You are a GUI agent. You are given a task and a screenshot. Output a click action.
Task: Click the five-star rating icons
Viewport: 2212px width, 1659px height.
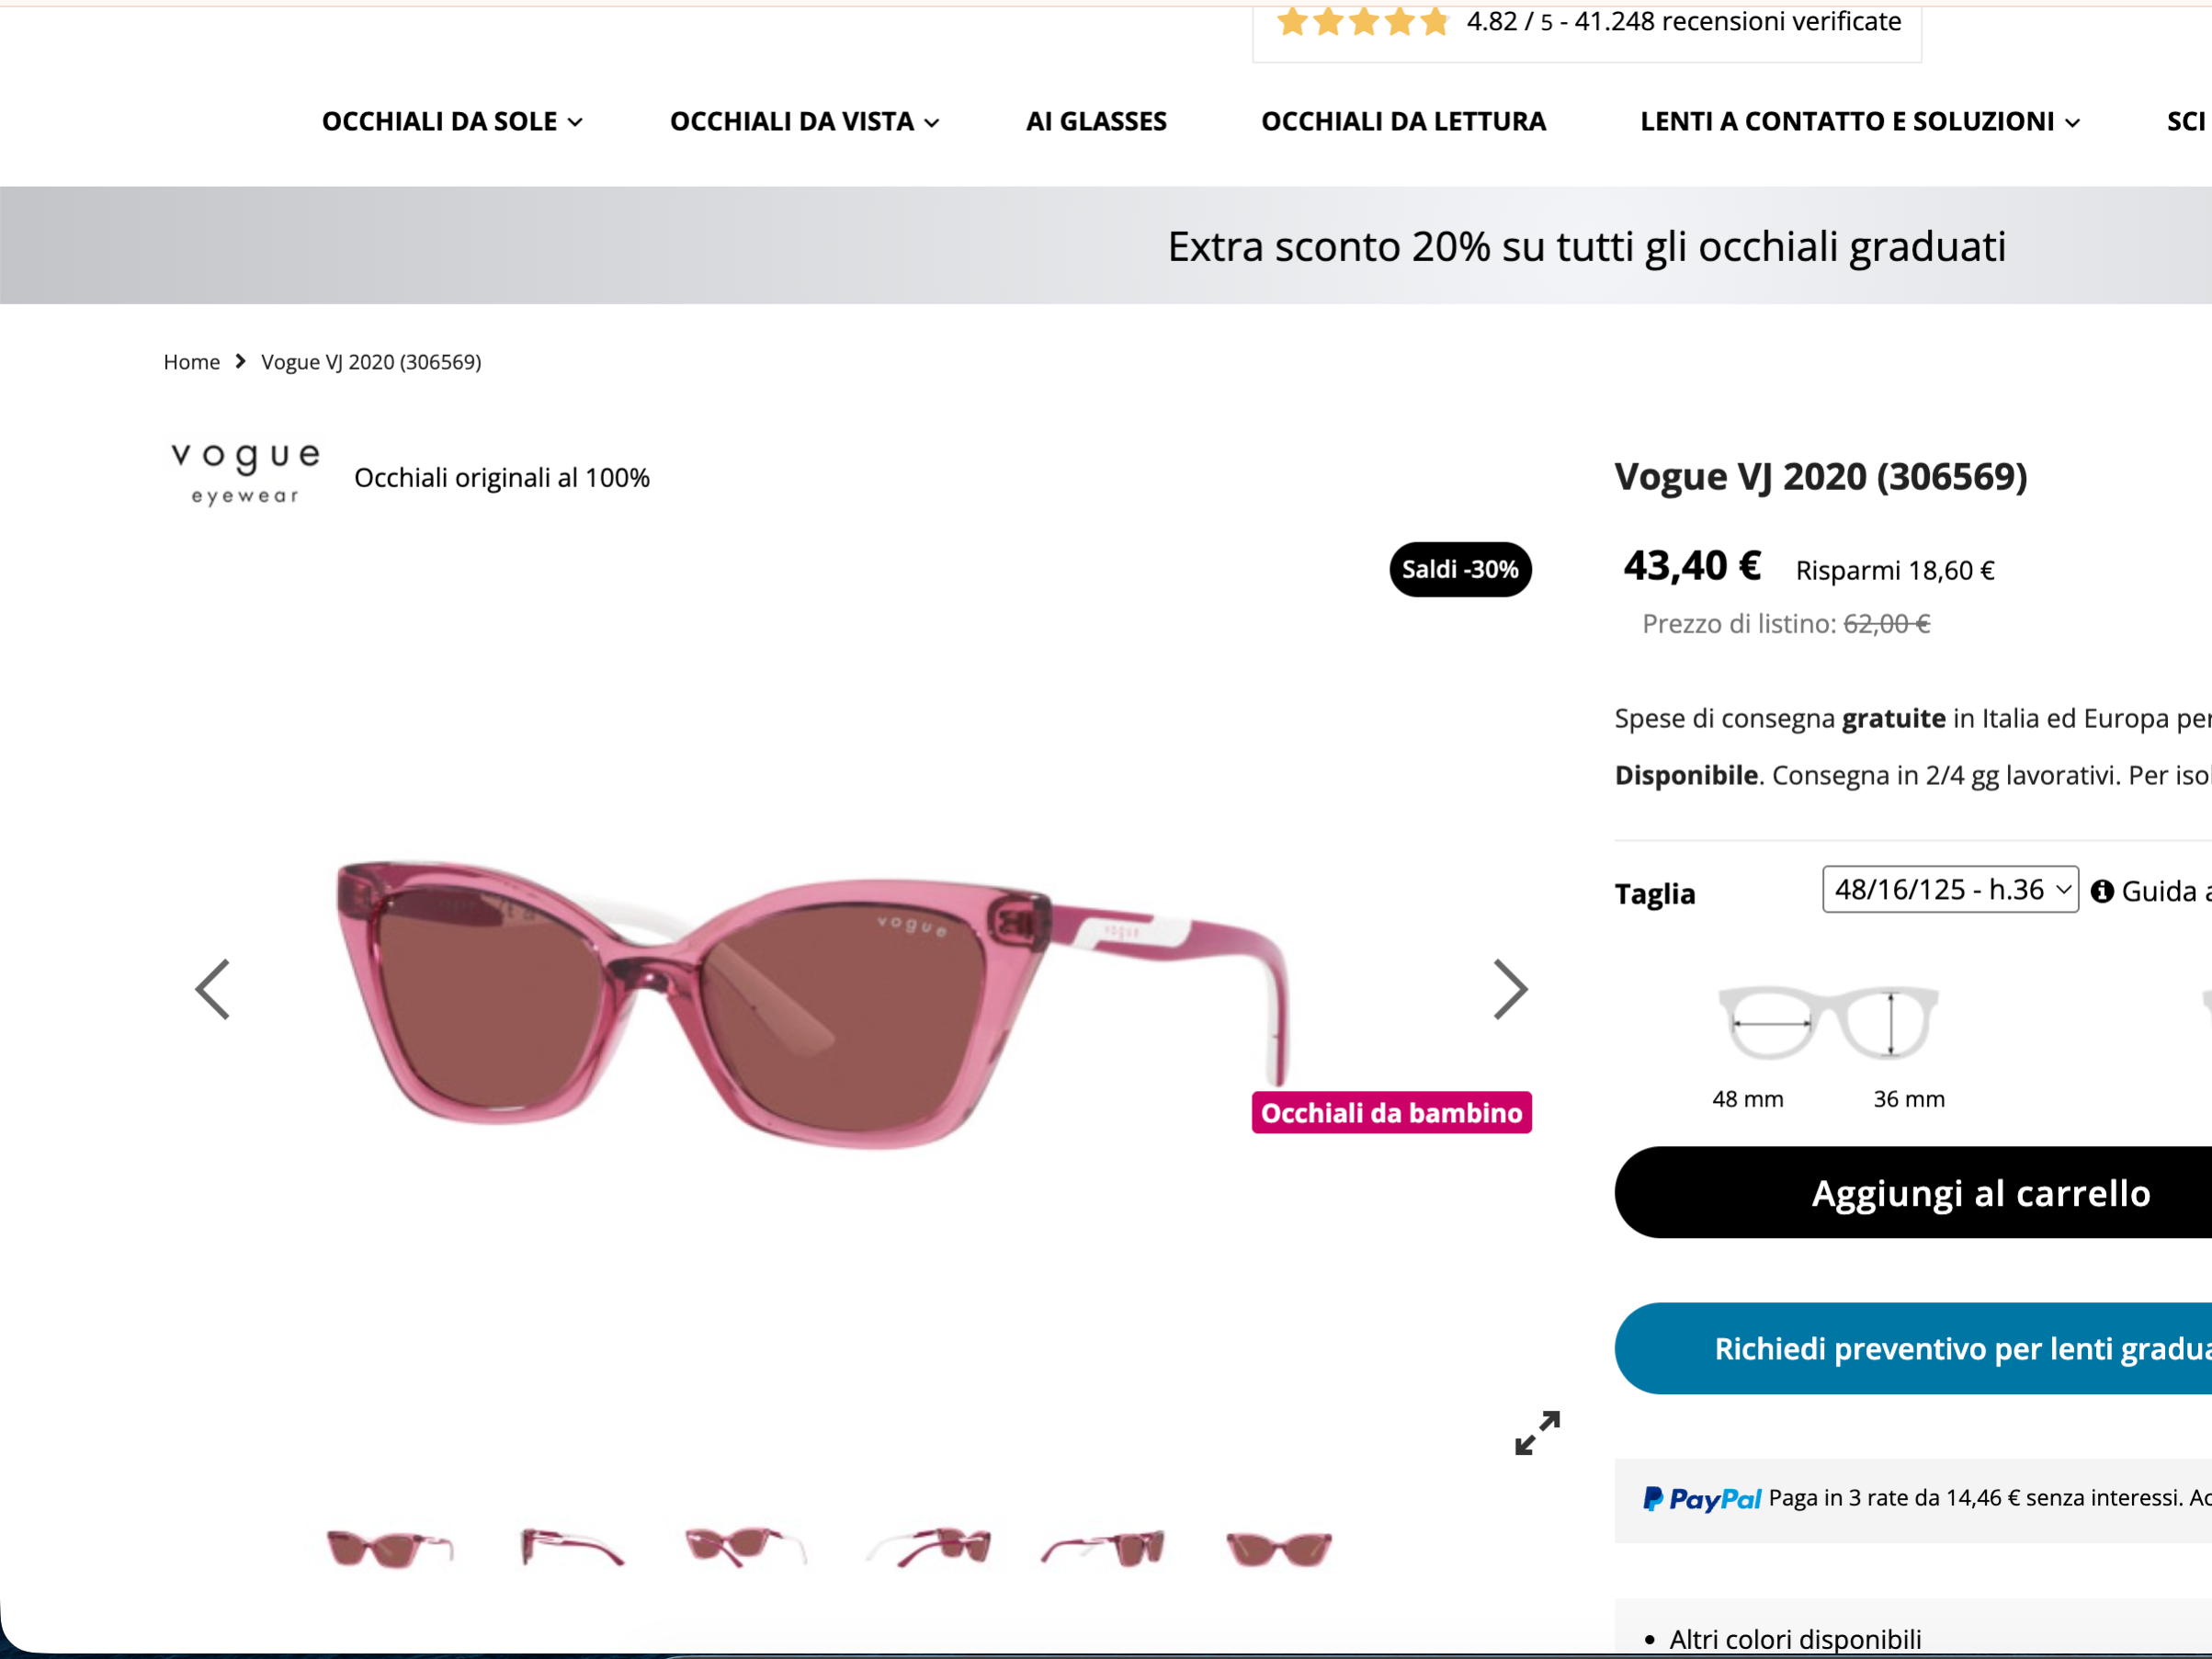click(1363, 21)
